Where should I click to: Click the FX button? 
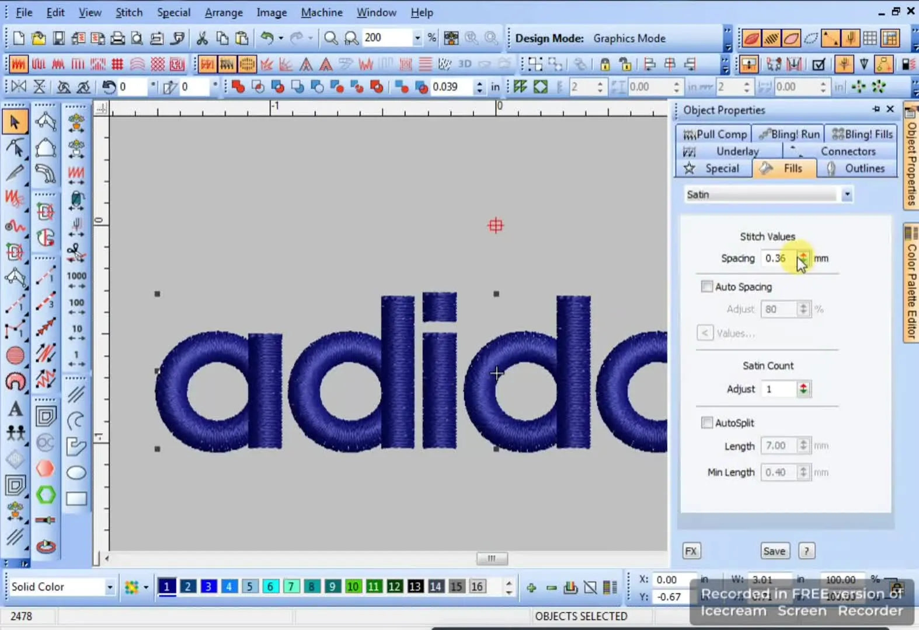[x=691, y=551]
